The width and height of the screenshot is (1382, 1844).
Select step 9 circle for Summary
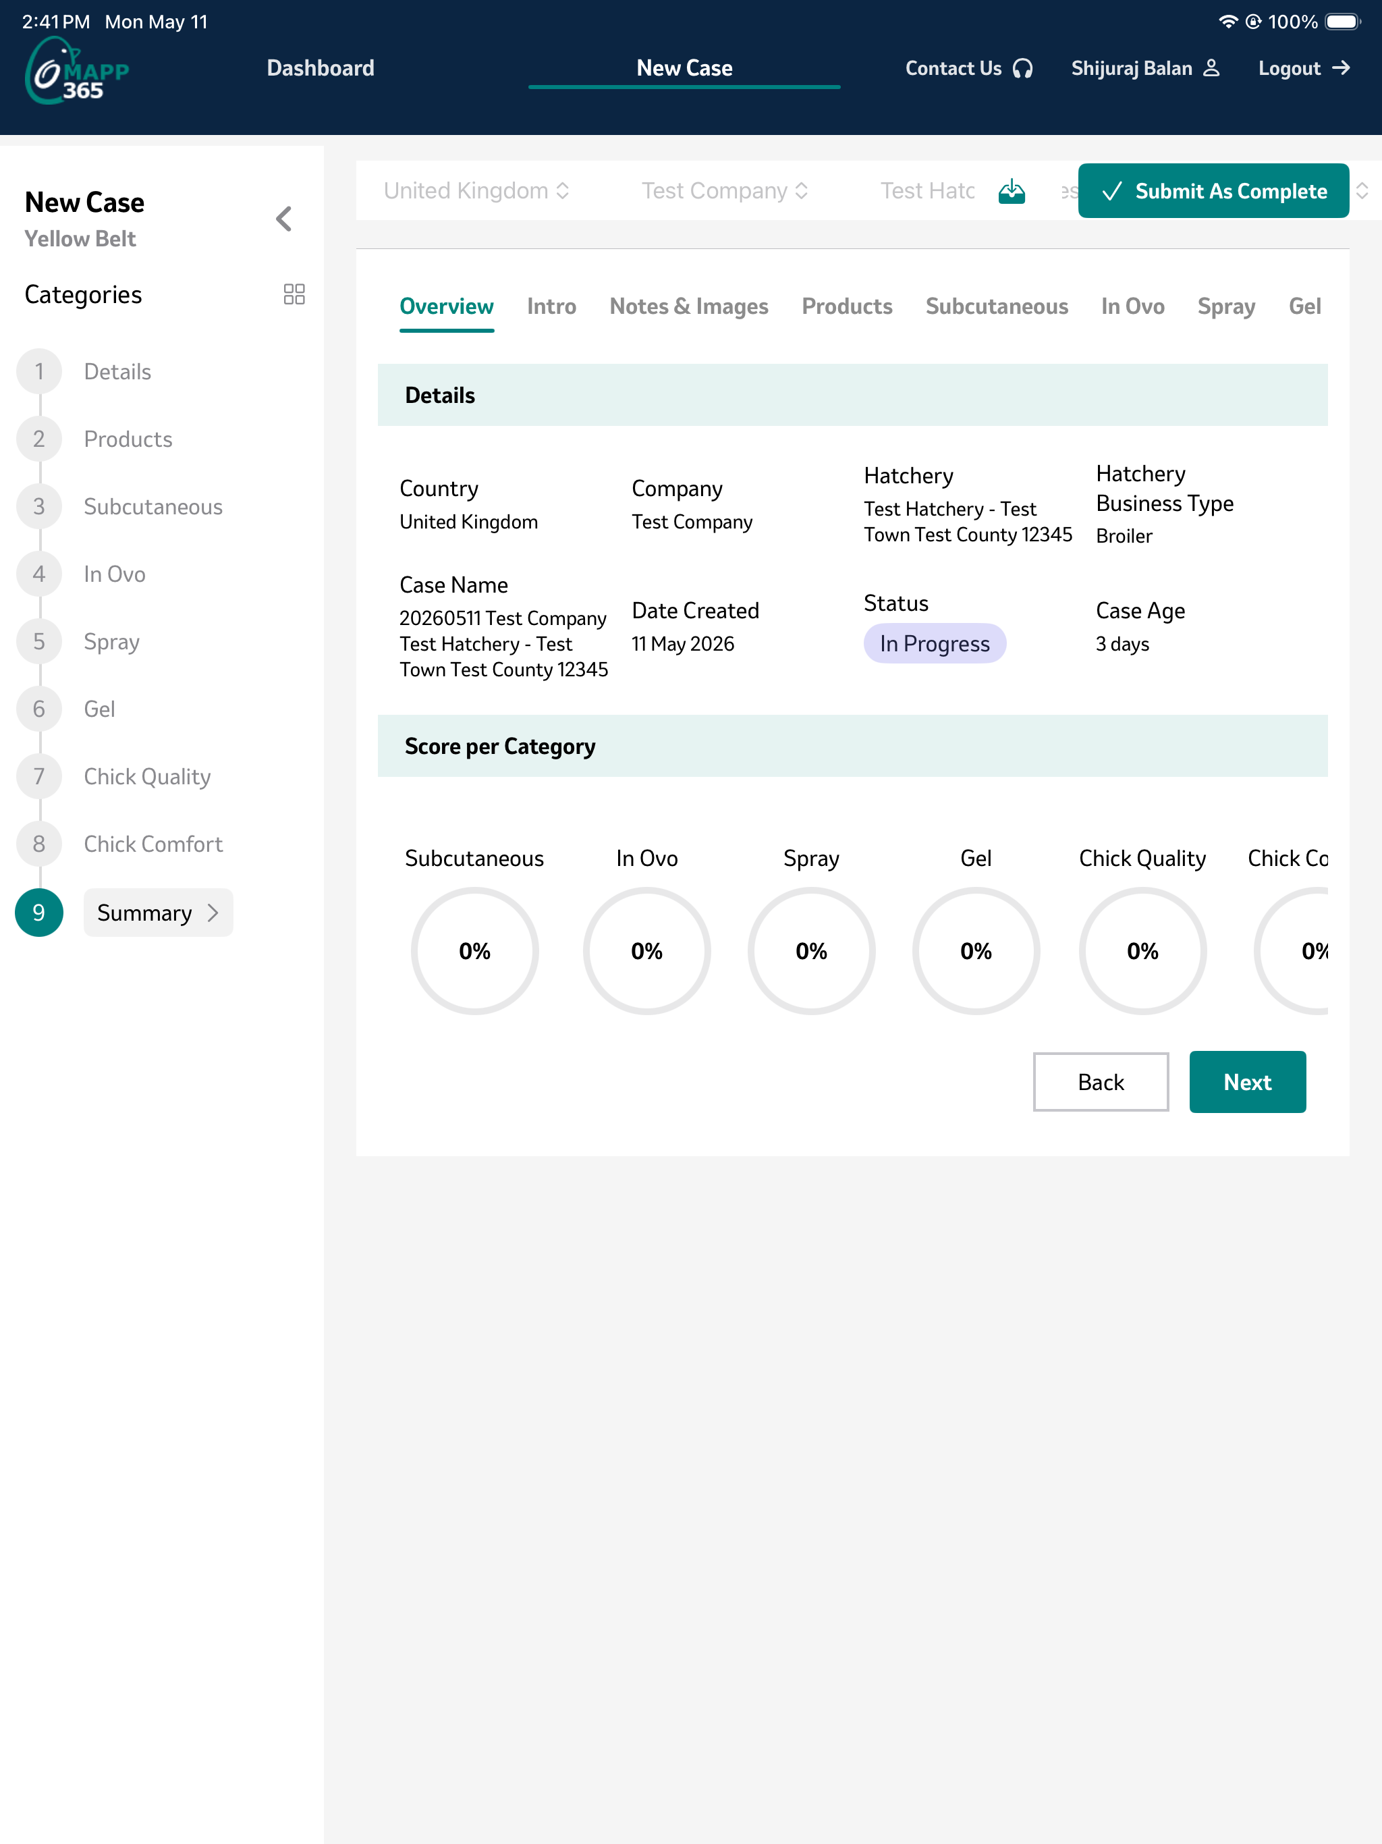click(x=39, y=912)
